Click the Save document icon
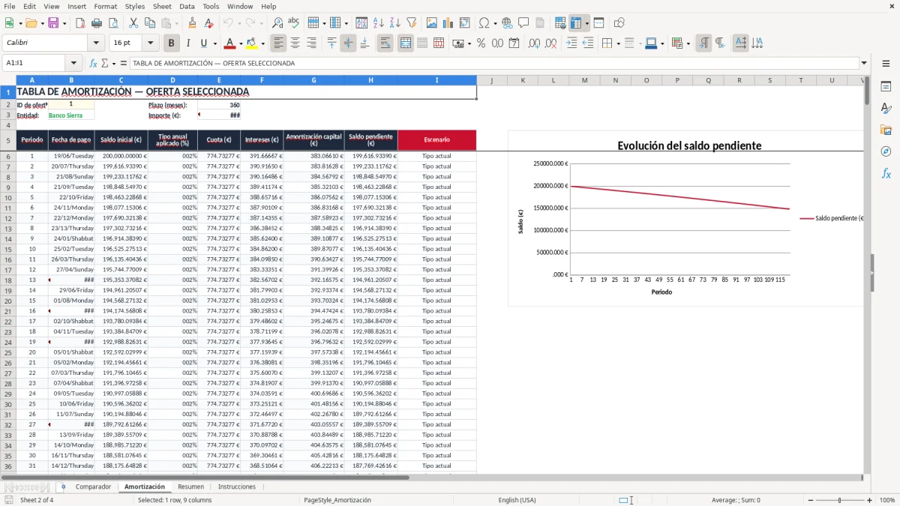 pos(55,23)
